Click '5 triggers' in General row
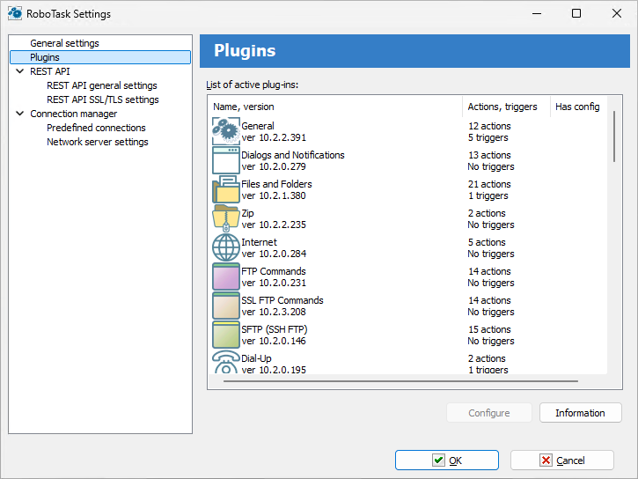This screenshot has height=479, width=638. click(x=488, y=137)
